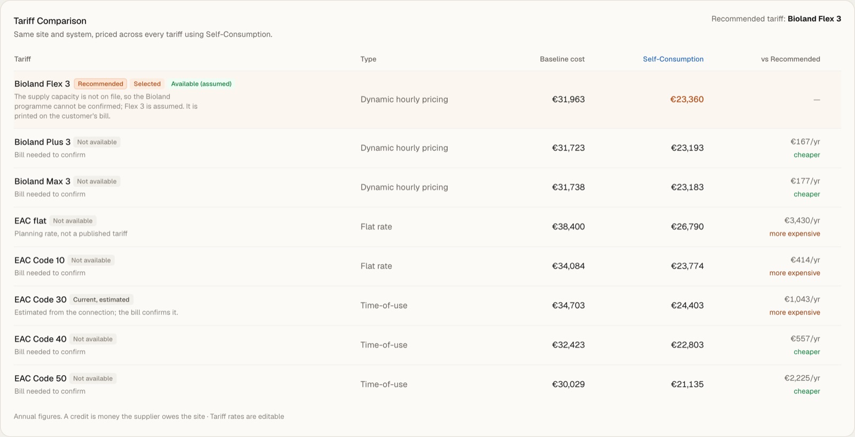Click the Type column header
The image size is (855, 437).
368,59
